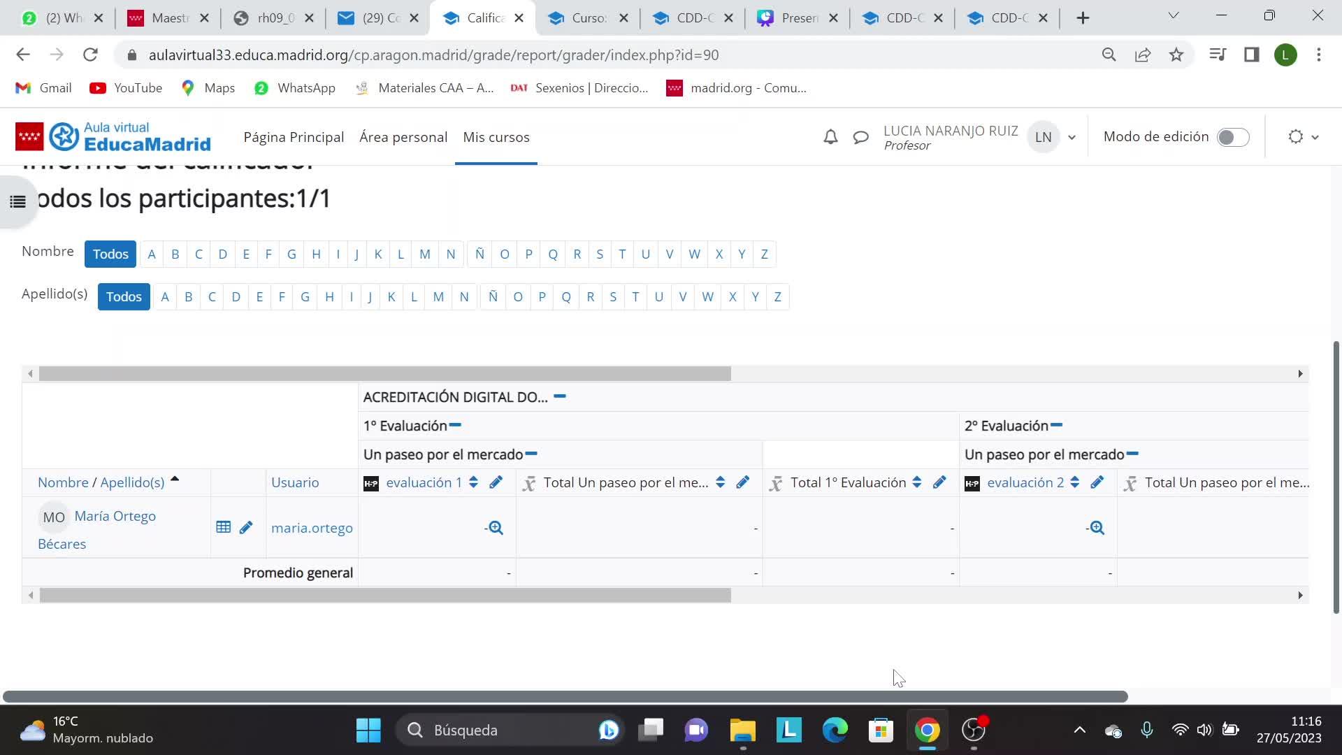Collapse the 2º Evaluación category
The image size is (1342, 755).
pyautogui.click(x=1056, y=425)
